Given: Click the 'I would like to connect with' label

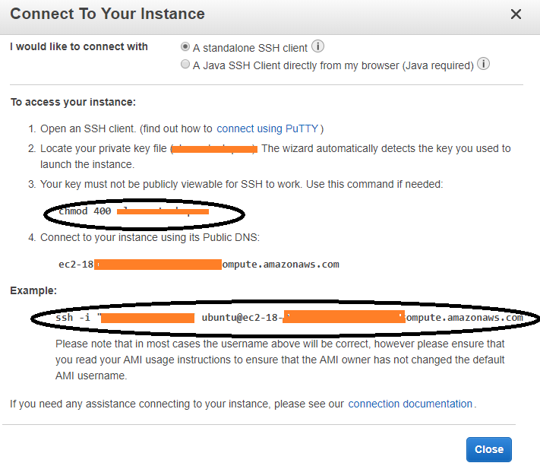Looking at the screenshot, I should (79, 46).
